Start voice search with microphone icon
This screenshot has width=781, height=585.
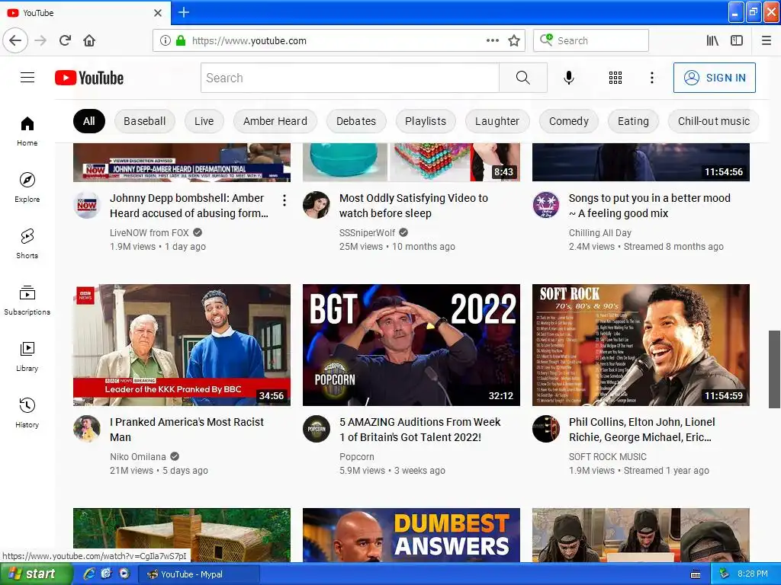569,78
